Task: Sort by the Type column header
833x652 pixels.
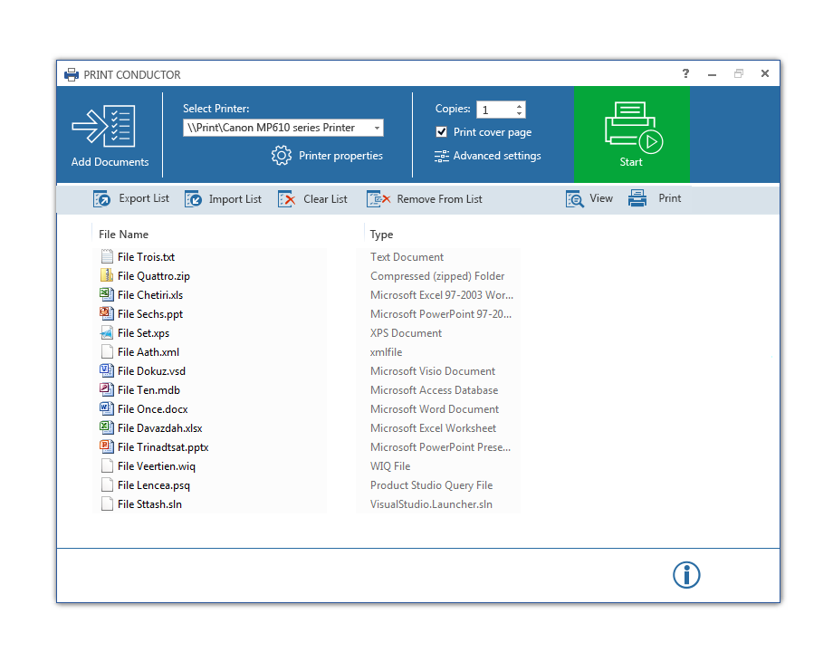Action: click(381, 235)
